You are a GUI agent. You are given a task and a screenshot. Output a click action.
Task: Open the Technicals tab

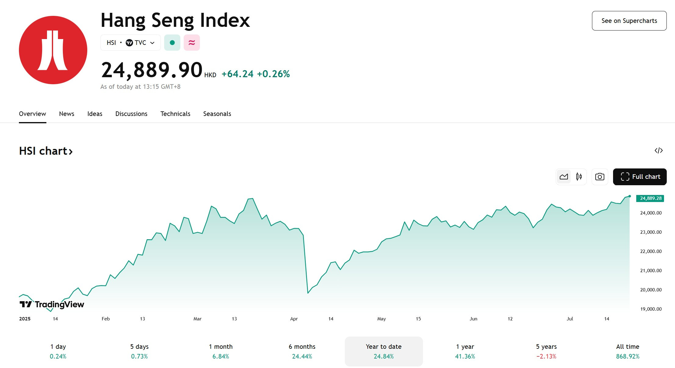[175, 114]
